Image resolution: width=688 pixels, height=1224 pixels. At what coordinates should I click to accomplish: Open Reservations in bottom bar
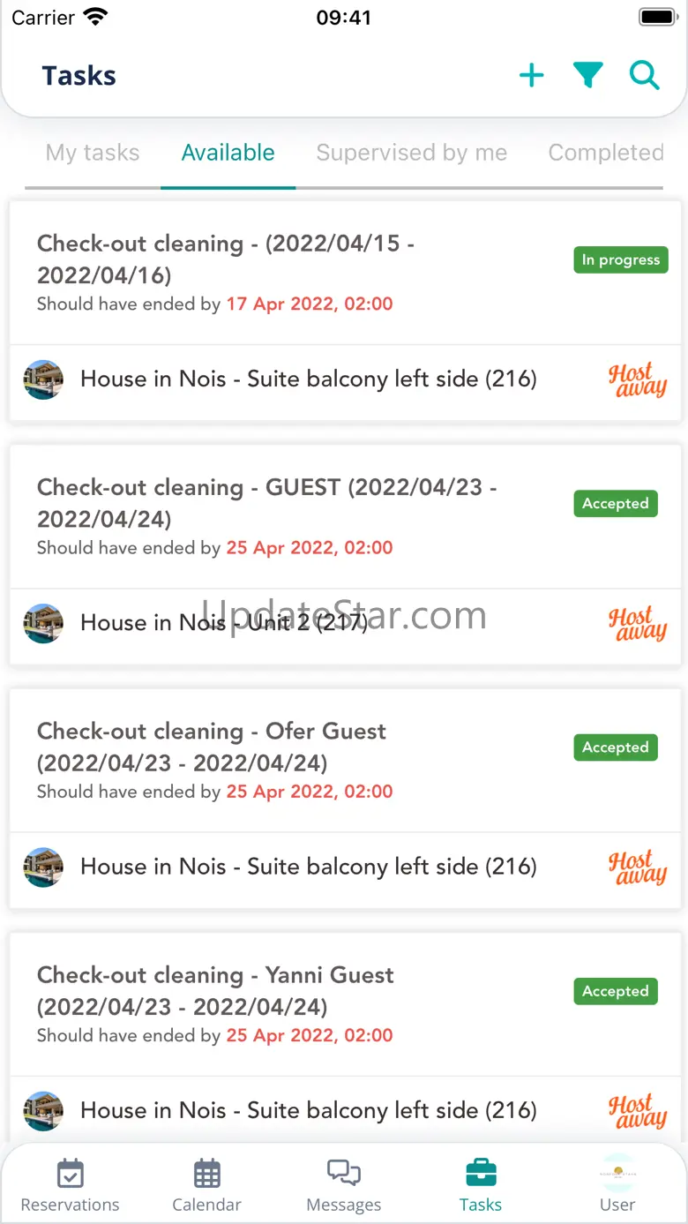coord(71,1186)
